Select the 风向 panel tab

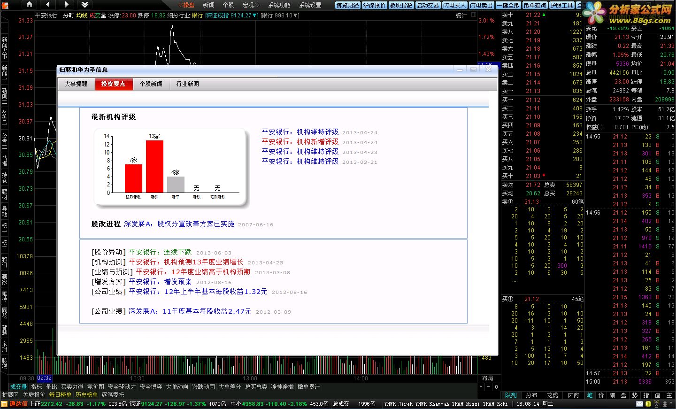pyautogui.click(x=573, y=395)
